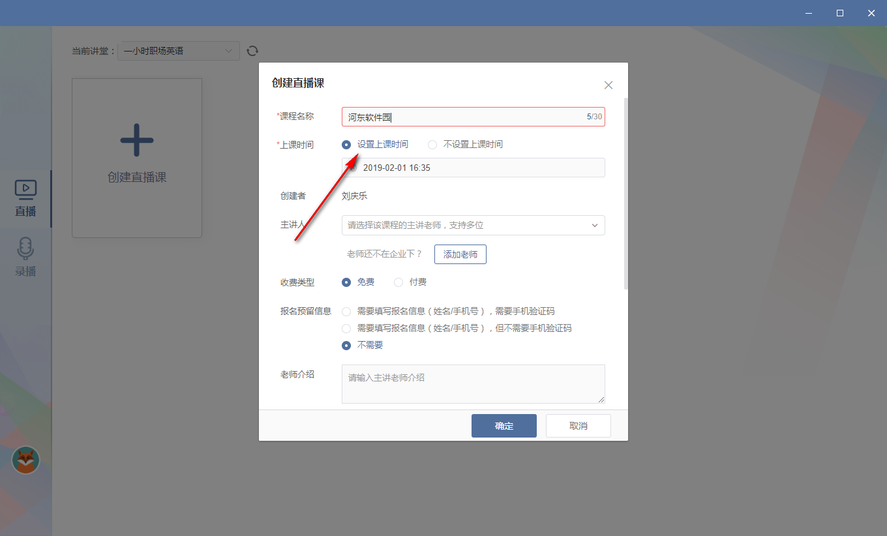This screenshot has height=536, width=887.
Task: Click the 添加老师 button
Action: tap(460, 254)
